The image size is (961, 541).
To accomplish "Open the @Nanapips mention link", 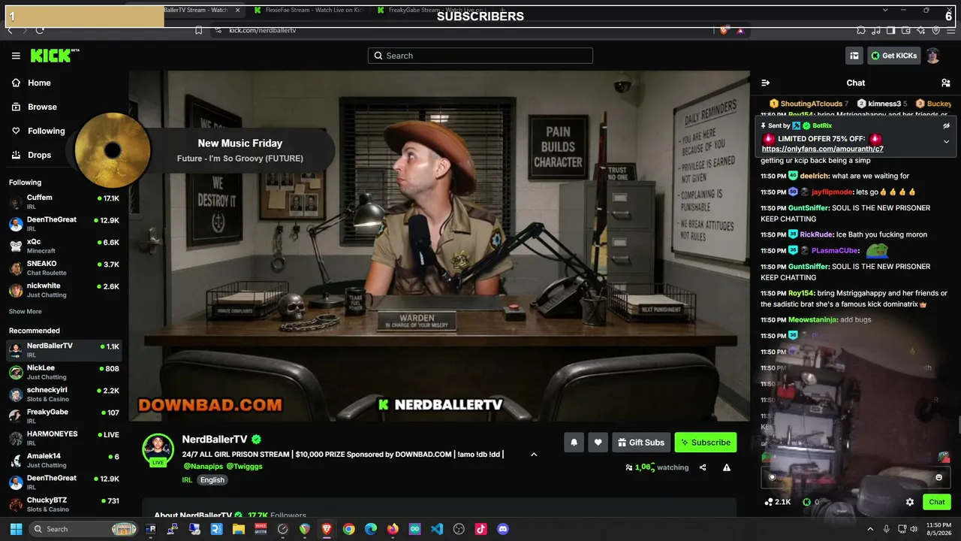I will point(203,467).
